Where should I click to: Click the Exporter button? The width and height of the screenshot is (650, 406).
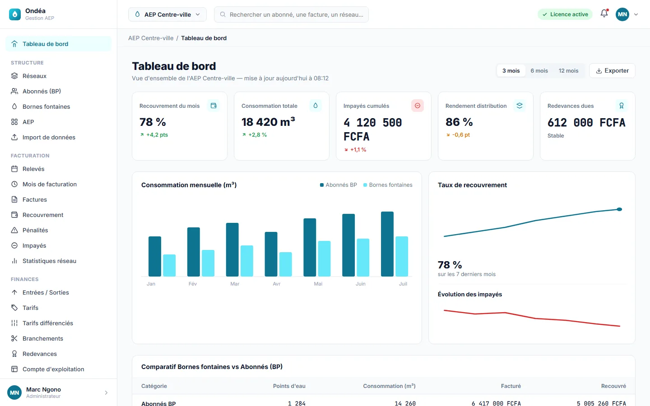pyautogui.click(x=612, y=70)
